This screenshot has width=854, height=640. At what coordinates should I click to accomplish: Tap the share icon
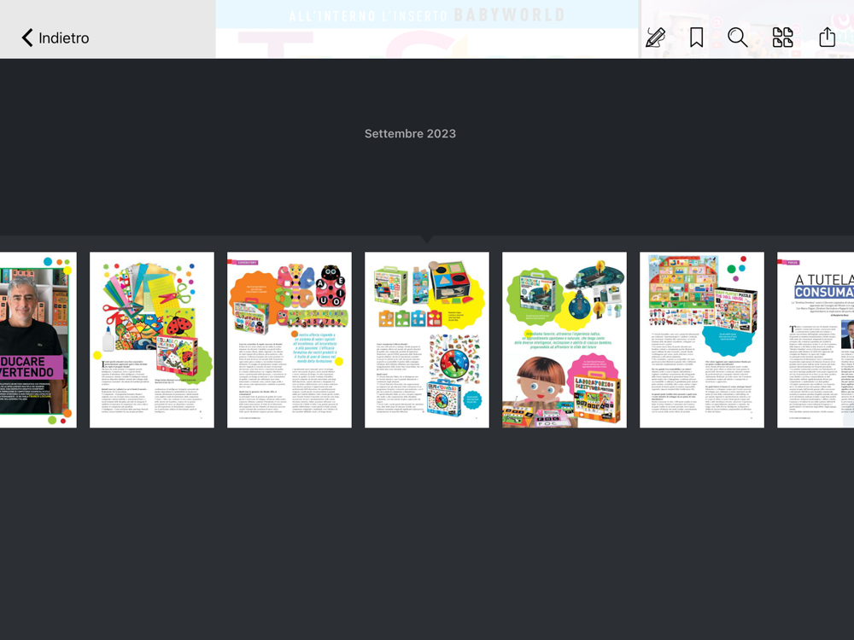tap(828, 37)
